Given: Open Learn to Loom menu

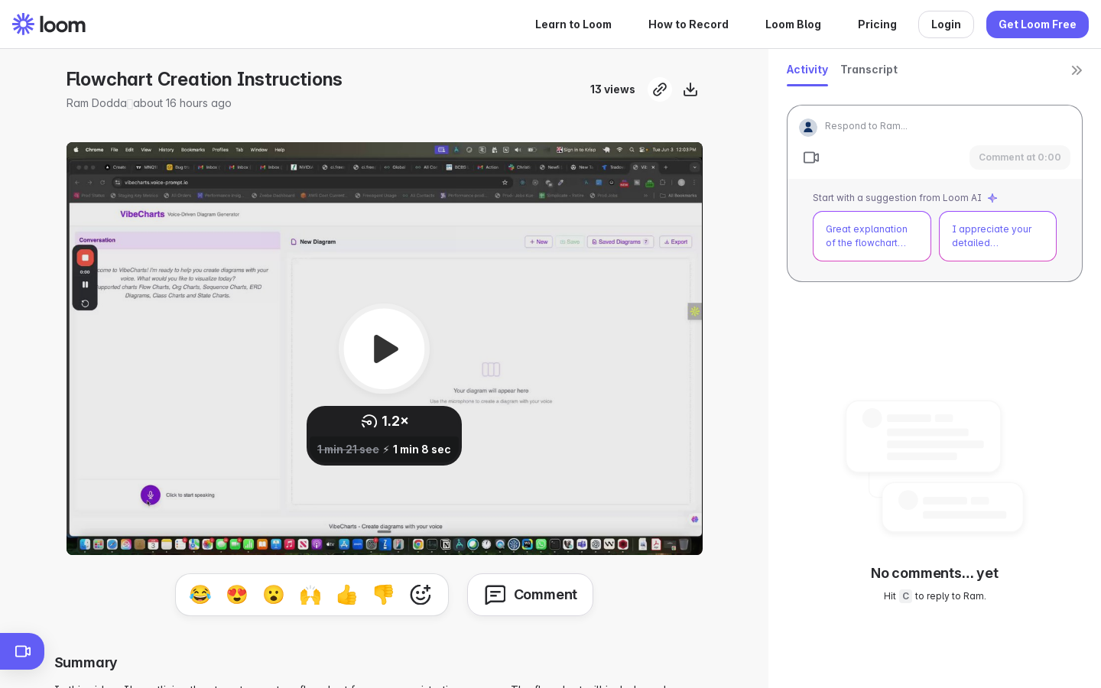Looking at the screenshot, I should tap(573, 24).
